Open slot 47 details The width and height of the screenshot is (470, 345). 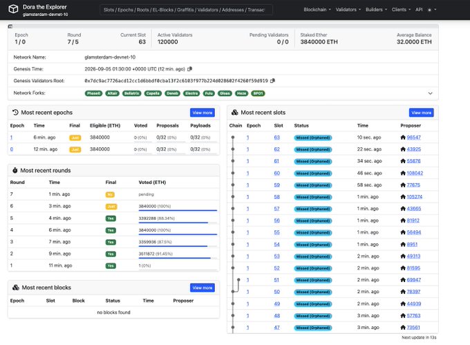[x=276, y=327]
